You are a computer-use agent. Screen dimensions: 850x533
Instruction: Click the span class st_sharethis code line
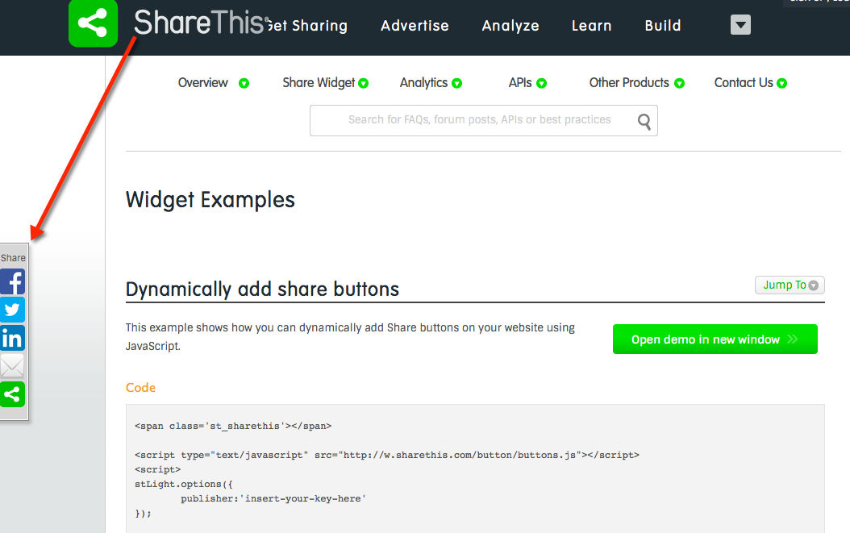tap(233, 427)
